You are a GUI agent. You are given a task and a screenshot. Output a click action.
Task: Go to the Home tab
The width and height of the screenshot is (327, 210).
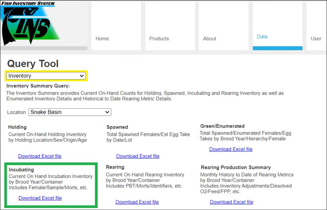pos(102,39)
